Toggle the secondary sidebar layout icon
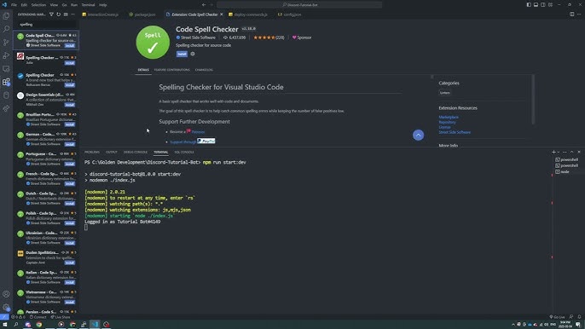 point(543,4)
